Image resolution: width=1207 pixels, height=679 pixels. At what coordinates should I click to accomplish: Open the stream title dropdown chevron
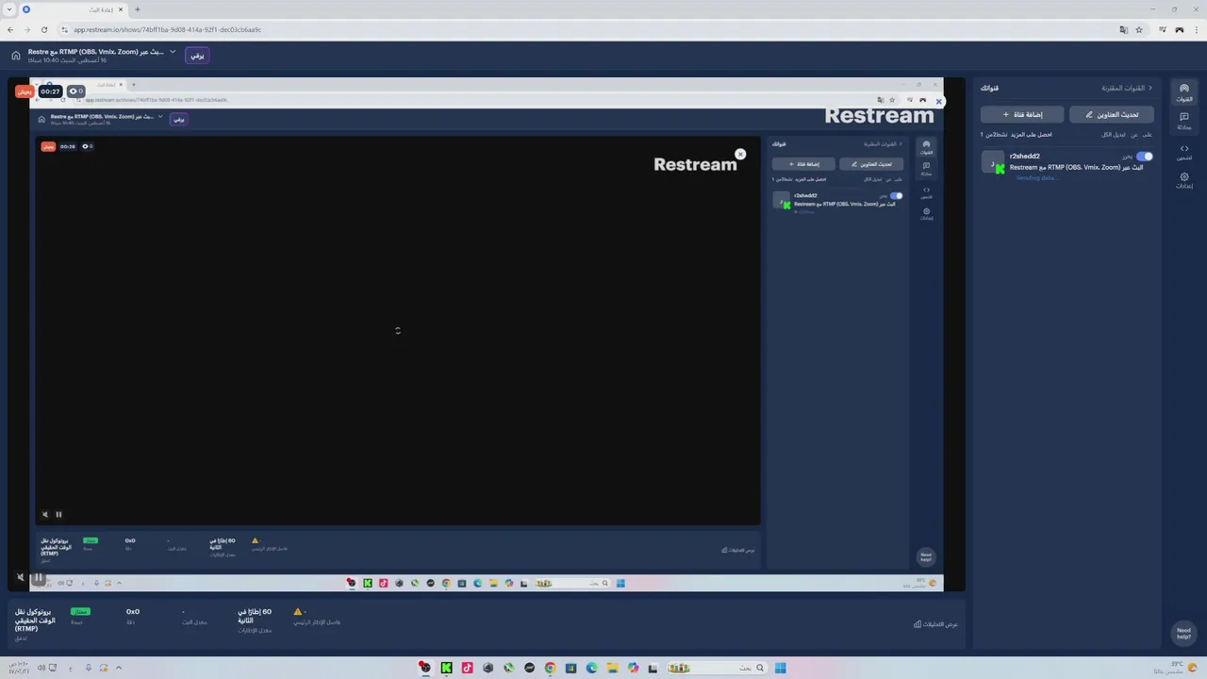pos(173,52)
